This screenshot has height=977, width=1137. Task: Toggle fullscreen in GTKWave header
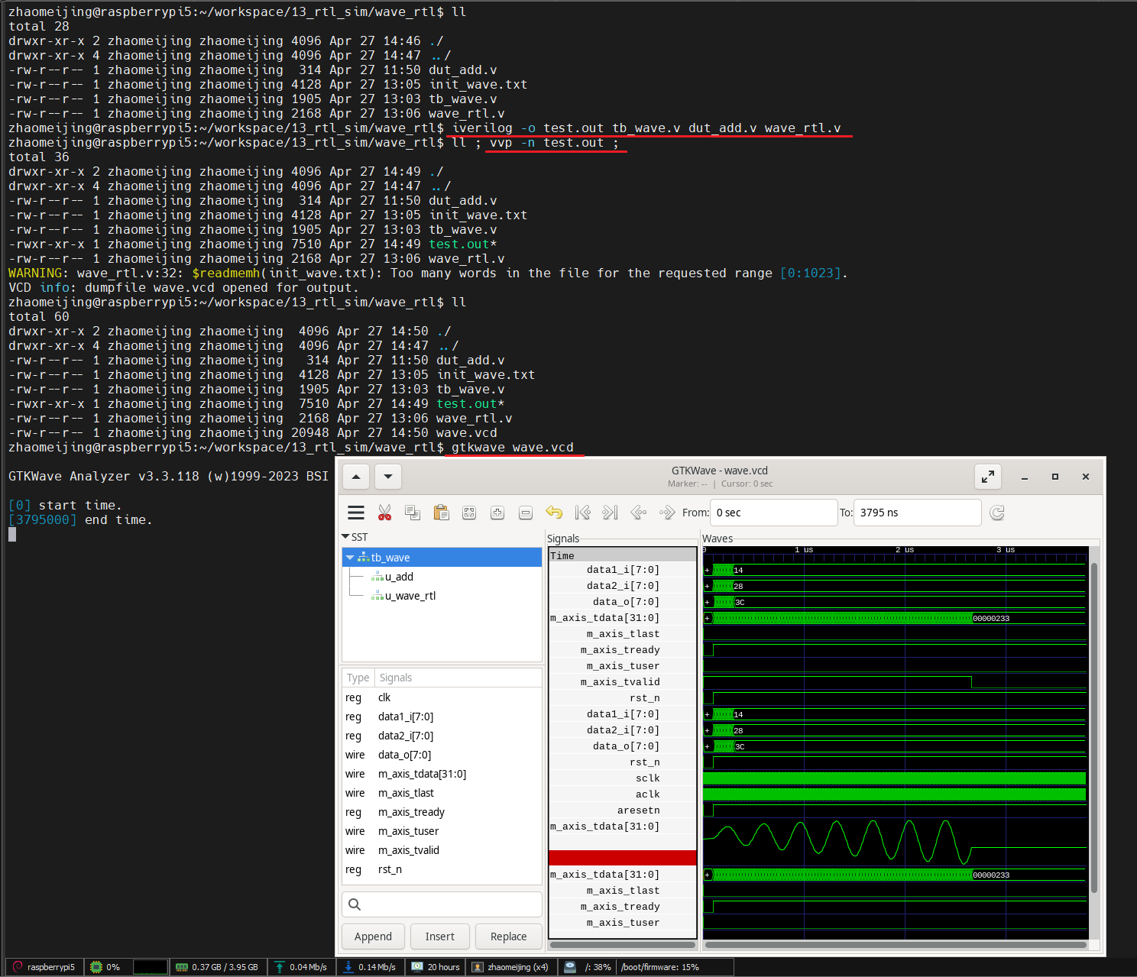coord(988,477)
